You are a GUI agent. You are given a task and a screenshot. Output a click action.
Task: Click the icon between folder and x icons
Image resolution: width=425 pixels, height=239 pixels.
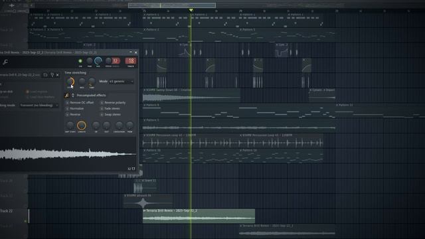(52, 75)
